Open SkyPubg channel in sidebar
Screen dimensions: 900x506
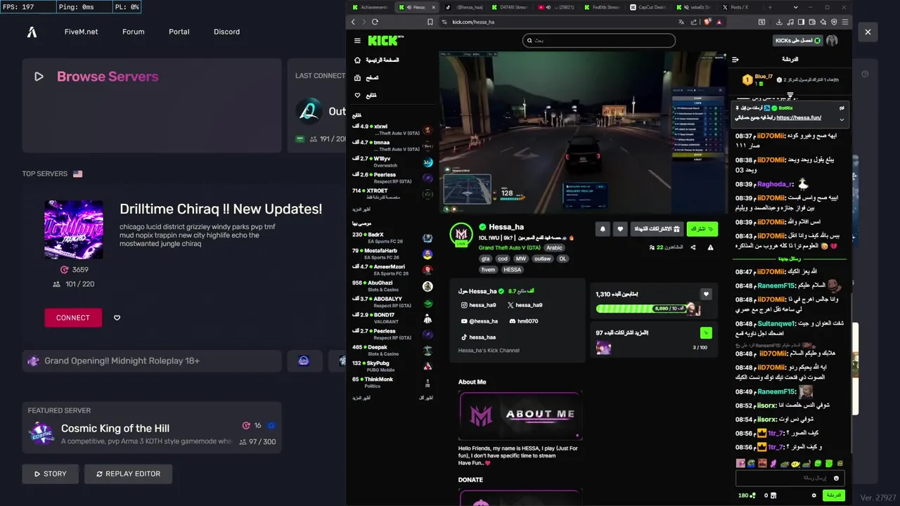[392, 366]
